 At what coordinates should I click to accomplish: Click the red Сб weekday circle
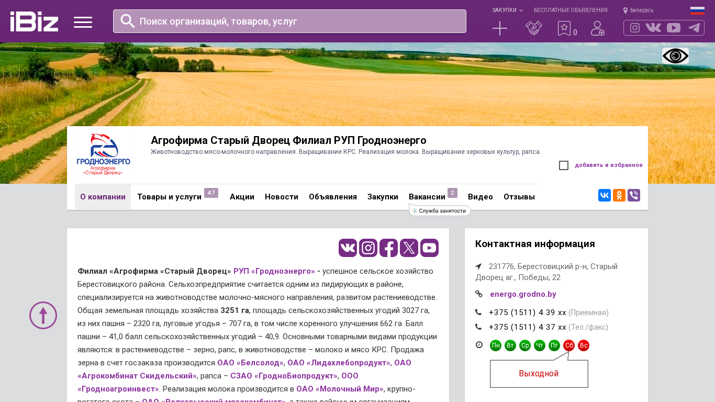569,345
